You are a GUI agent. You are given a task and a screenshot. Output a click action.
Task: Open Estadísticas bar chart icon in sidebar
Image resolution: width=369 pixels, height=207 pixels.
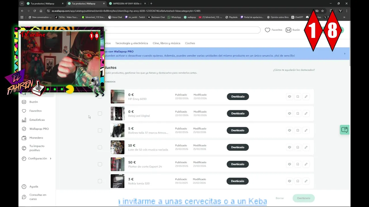24,120
